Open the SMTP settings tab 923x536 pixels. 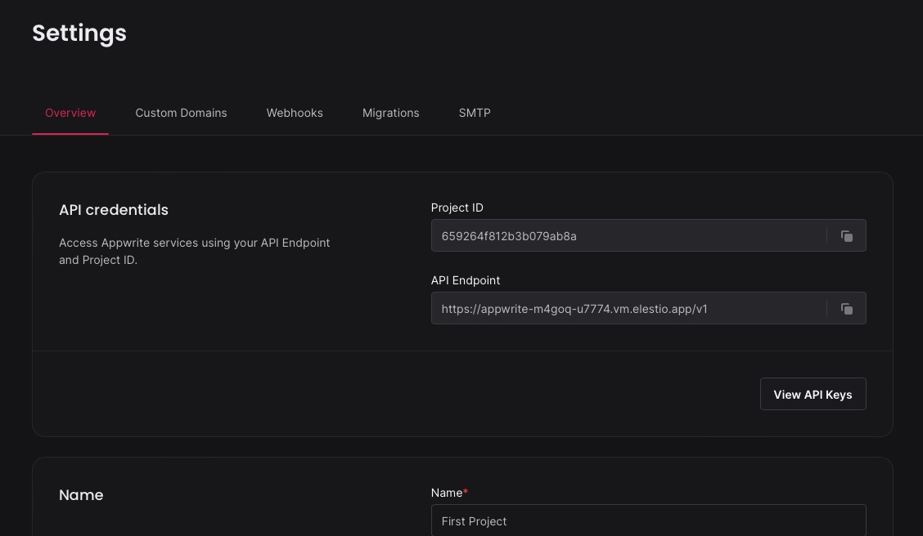click(475, 113)
